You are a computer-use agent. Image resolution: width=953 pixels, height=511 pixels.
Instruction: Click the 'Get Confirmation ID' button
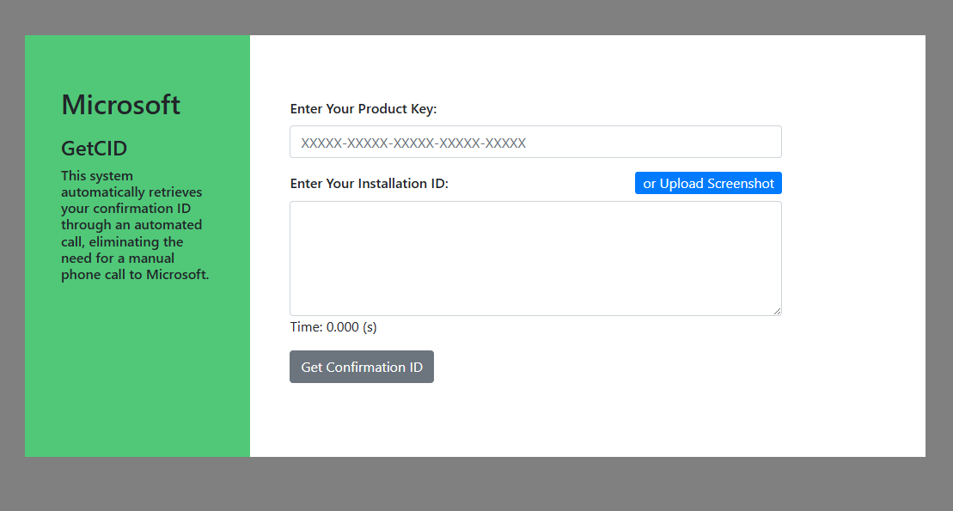tap(362, 367)
